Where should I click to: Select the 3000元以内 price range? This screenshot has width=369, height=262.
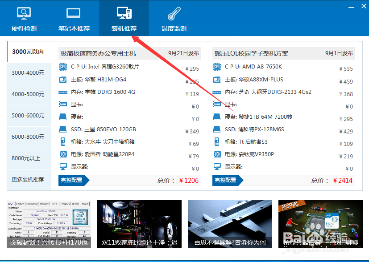pyautogui.click(x=28, y=52)
